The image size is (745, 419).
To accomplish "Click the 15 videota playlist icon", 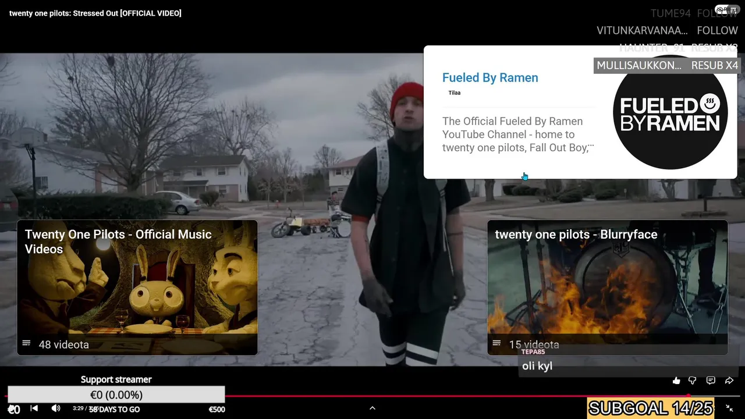I will pyautogui.click(x=496, y=344).
